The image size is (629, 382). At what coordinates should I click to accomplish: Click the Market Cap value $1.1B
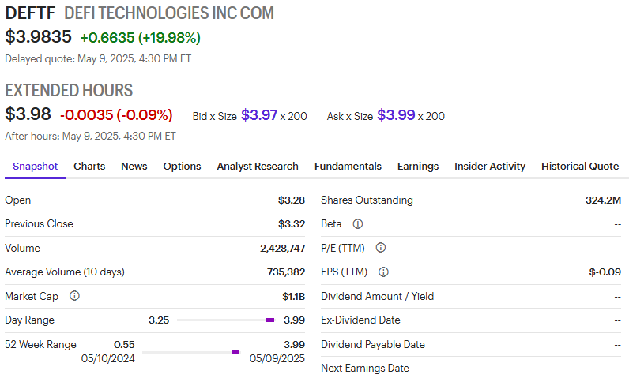(294, 296)
